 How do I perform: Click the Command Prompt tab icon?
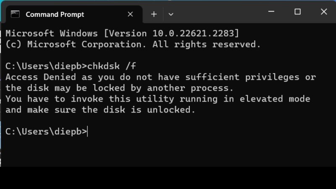click(x=15, y=14)
